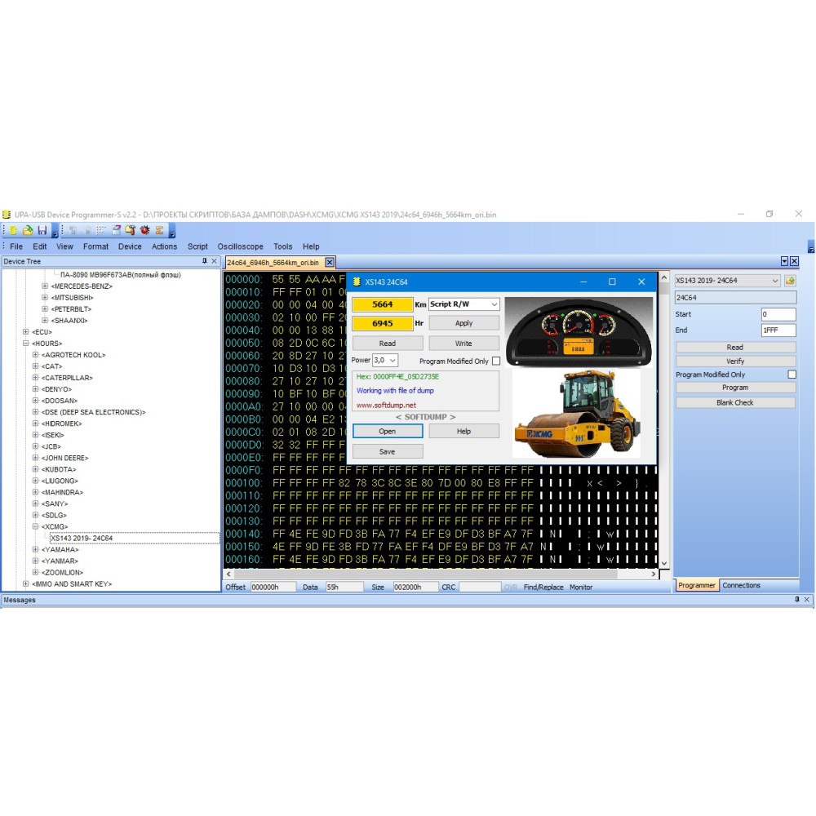Click Apply in the XS143 dialog
This screenshot has height=816, width=816.
click(x=463, y=322)
